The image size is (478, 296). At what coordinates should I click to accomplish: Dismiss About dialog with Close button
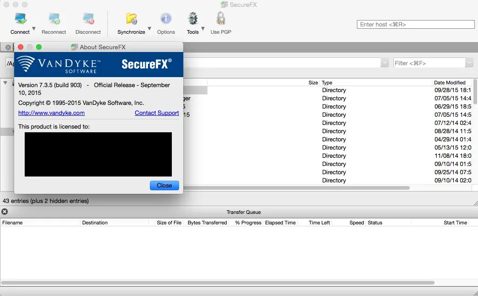(165, 185)
